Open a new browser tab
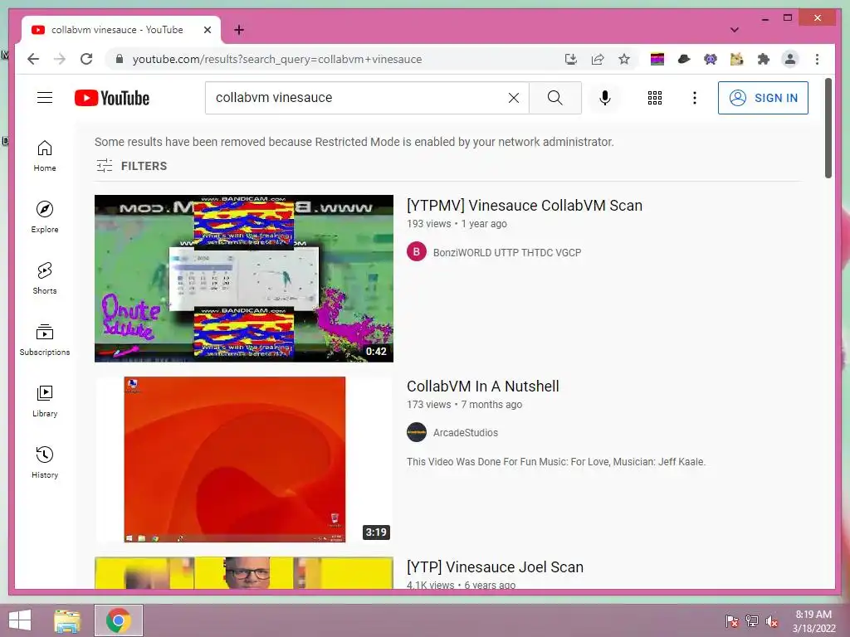 tap(238, 30)
